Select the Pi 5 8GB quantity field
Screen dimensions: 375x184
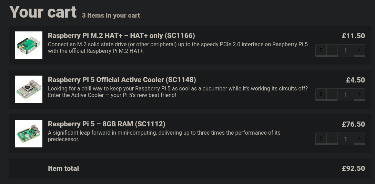click(x=346, y=139)
